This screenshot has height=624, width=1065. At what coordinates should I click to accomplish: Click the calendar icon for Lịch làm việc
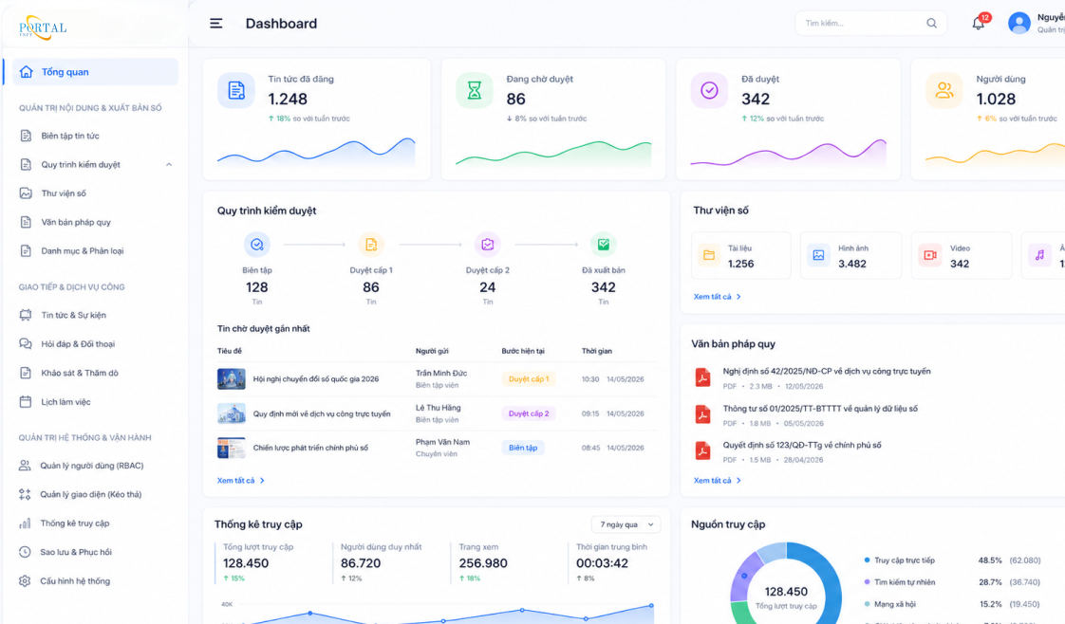(x=25, y=401)
